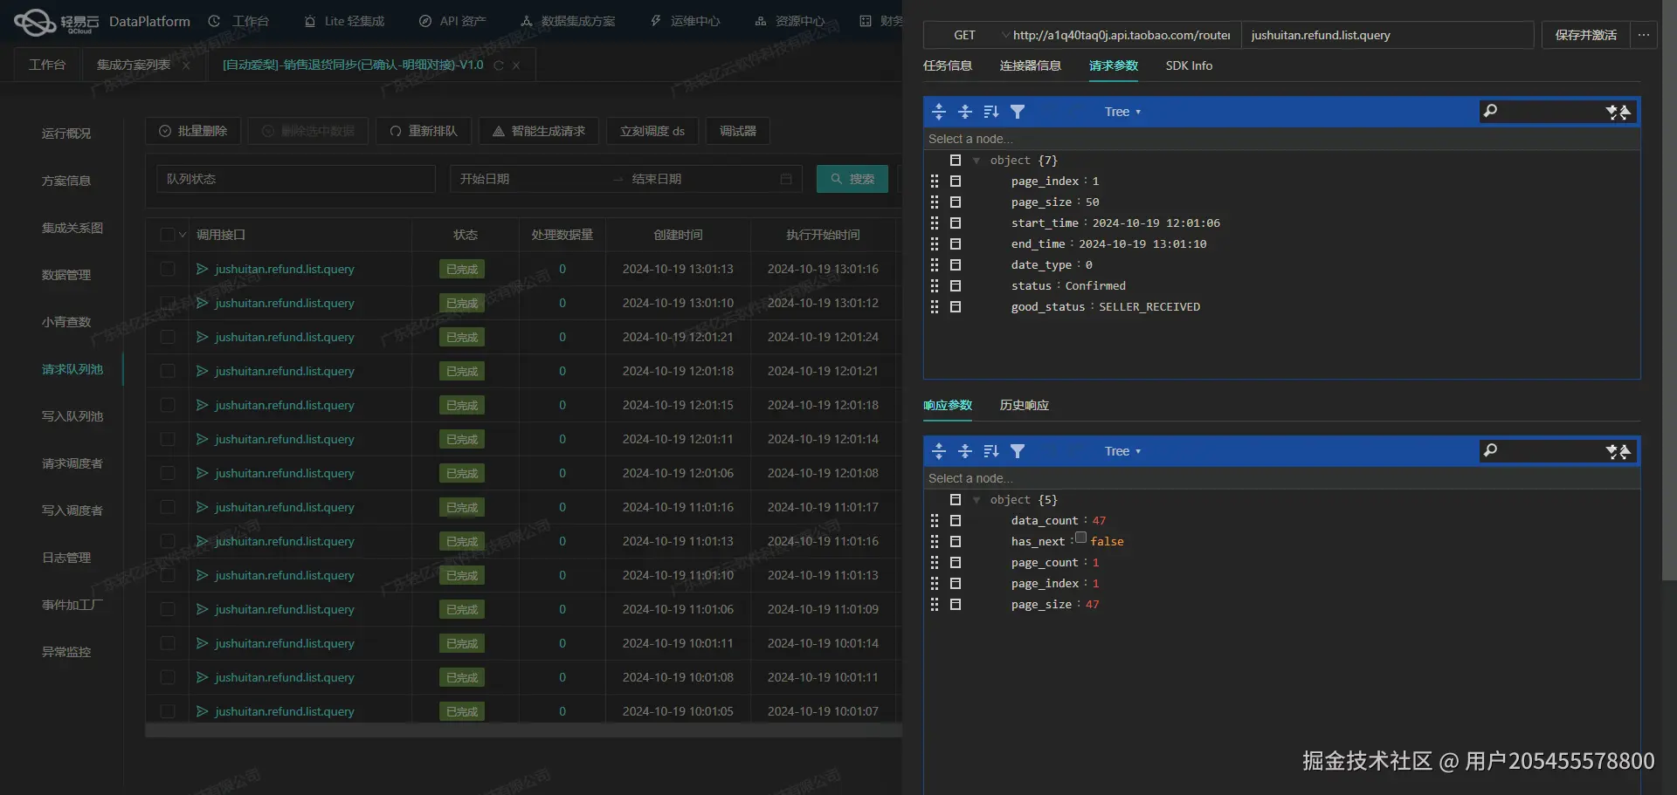Open action menu for good_status field
The width and height of the screenshot is (1677, 795).
956,307
